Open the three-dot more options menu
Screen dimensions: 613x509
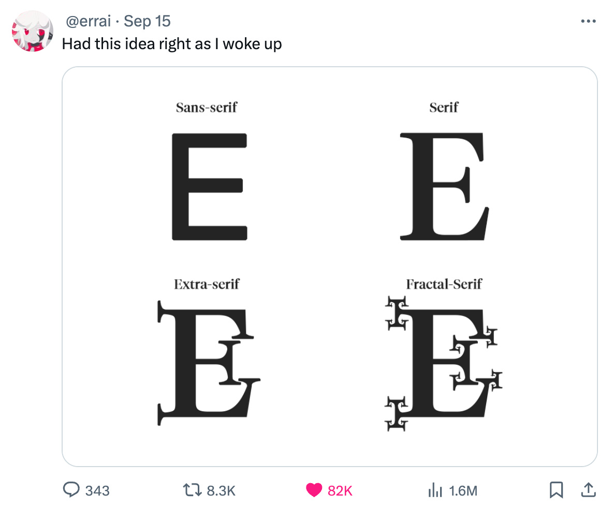tap(588, 21)
